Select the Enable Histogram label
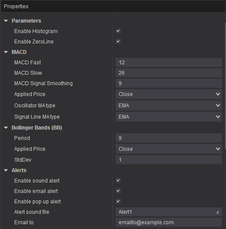 coord(36,31)
